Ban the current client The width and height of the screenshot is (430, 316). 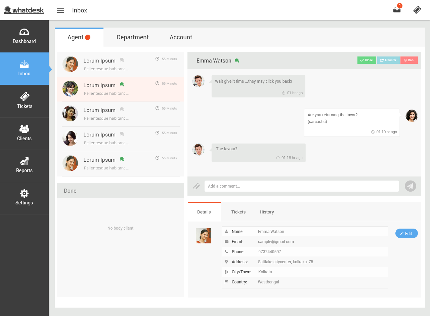click(x=409, y=60)
